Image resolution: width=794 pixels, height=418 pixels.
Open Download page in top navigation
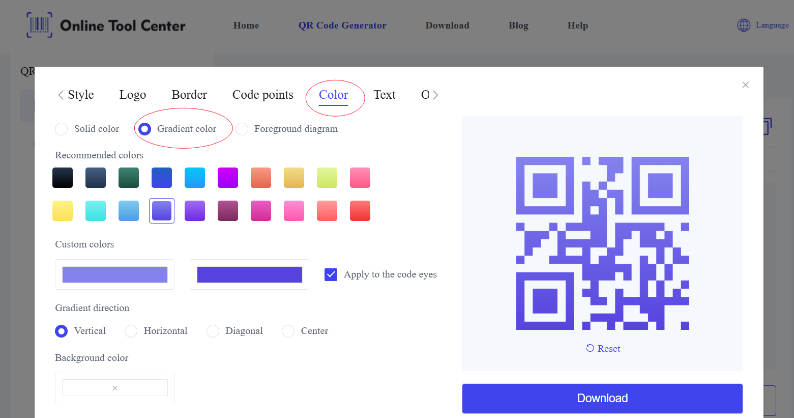point(448,25)
